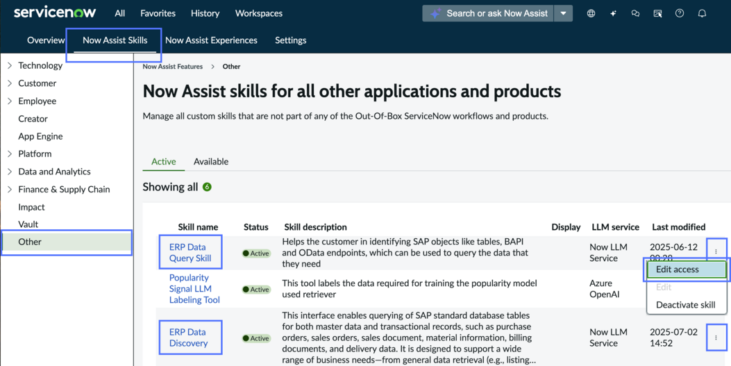Click the Other breadcrumb text
The width and height of the screenshot is (731, 366).
click(231, 67)
